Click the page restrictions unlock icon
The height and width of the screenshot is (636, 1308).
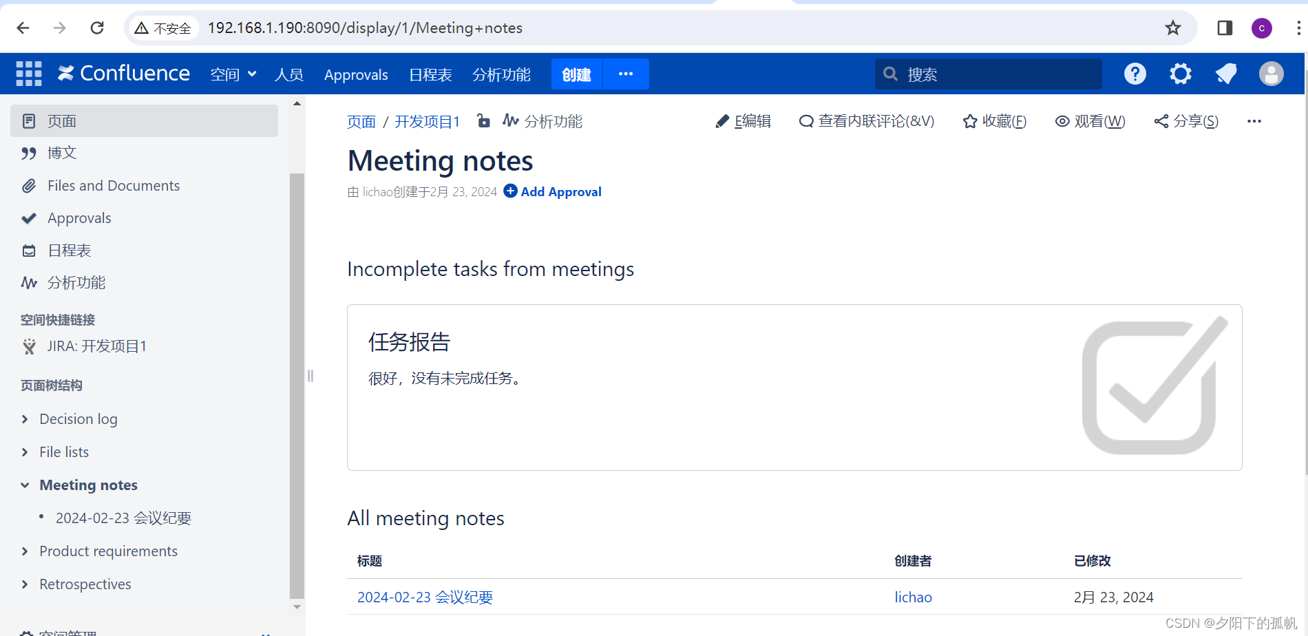point(484,121)
